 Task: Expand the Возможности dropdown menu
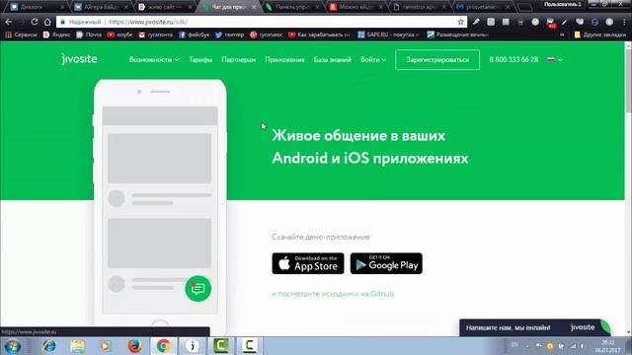(x=154, y=59)
